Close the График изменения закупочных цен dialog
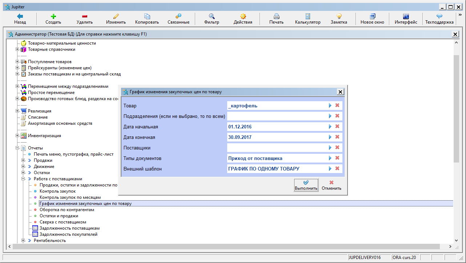 point(340,92)
